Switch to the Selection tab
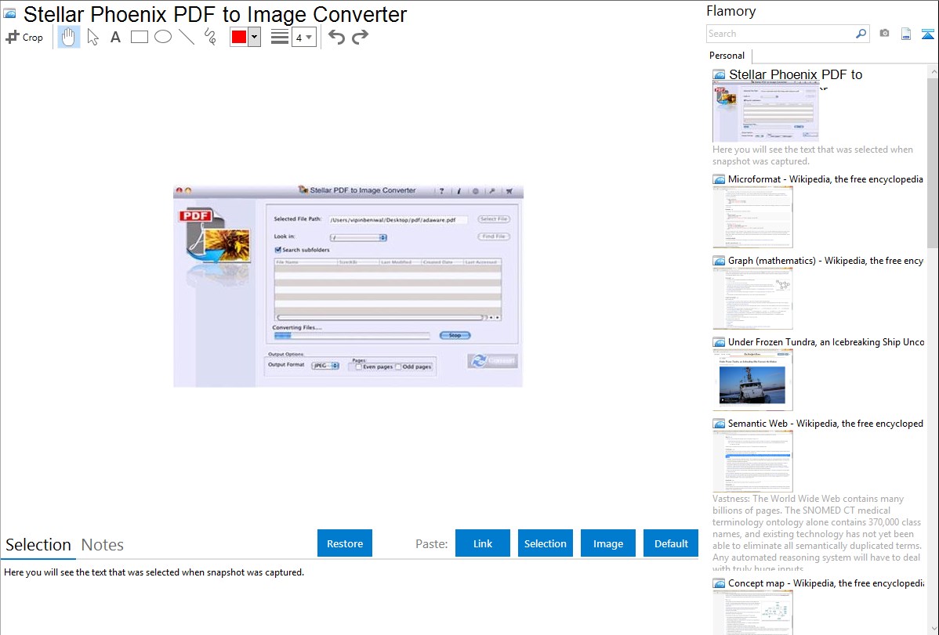The image size is (939, 635). point(38,545)
